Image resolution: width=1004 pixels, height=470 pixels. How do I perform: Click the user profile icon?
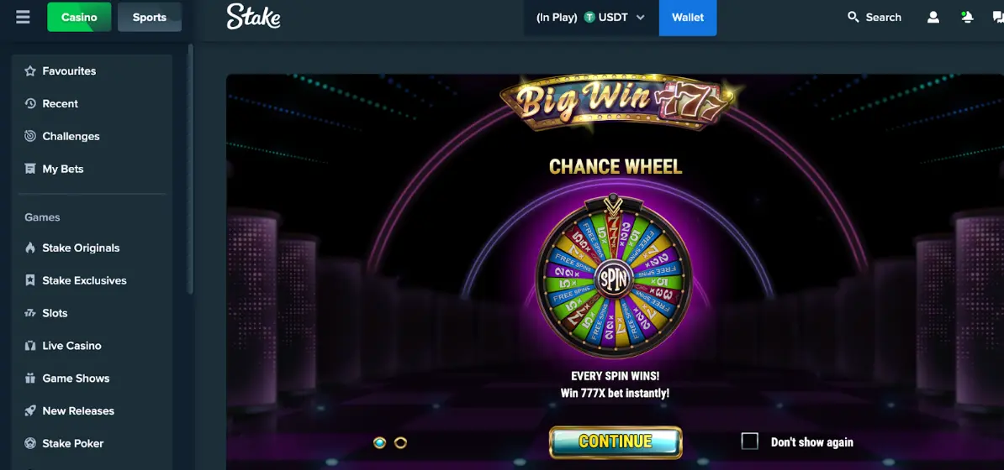(933, 18)
